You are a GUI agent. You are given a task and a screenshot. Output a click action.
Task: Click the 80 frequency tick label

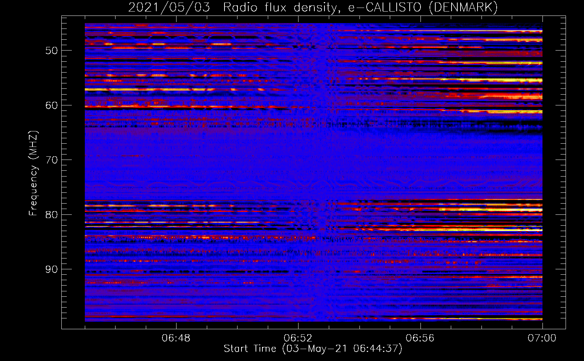pyautogui.click(x=52, y=215)
